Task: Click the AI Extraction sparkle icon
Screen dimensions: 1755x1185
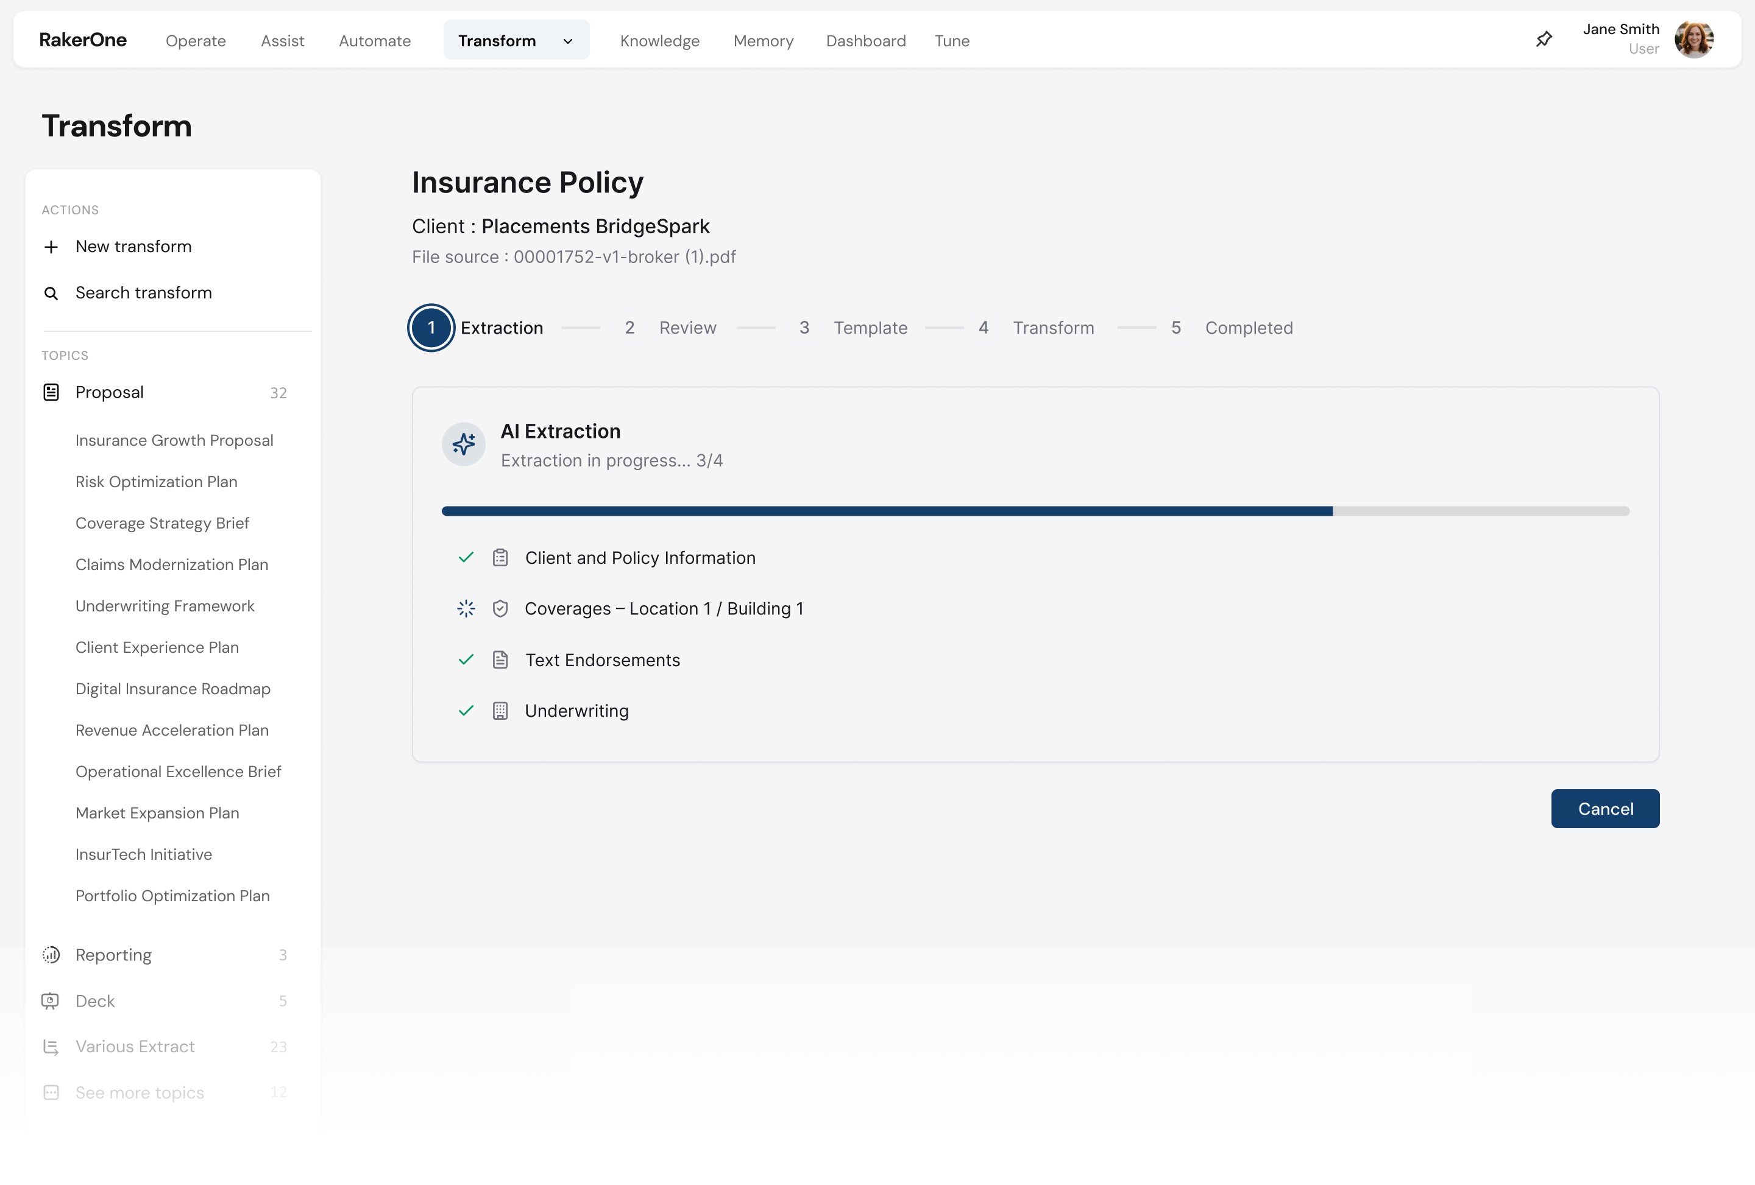Action: (464, 444)
